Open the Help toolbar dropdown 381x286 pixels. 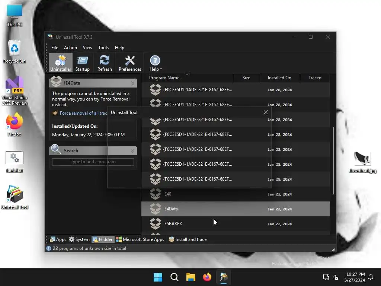[x=155, y=63]
